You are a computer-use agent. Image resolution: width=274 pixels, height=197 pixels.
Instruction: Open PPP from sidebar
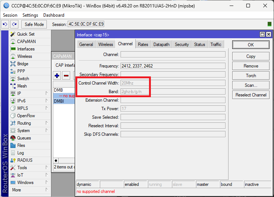[30, 71]
